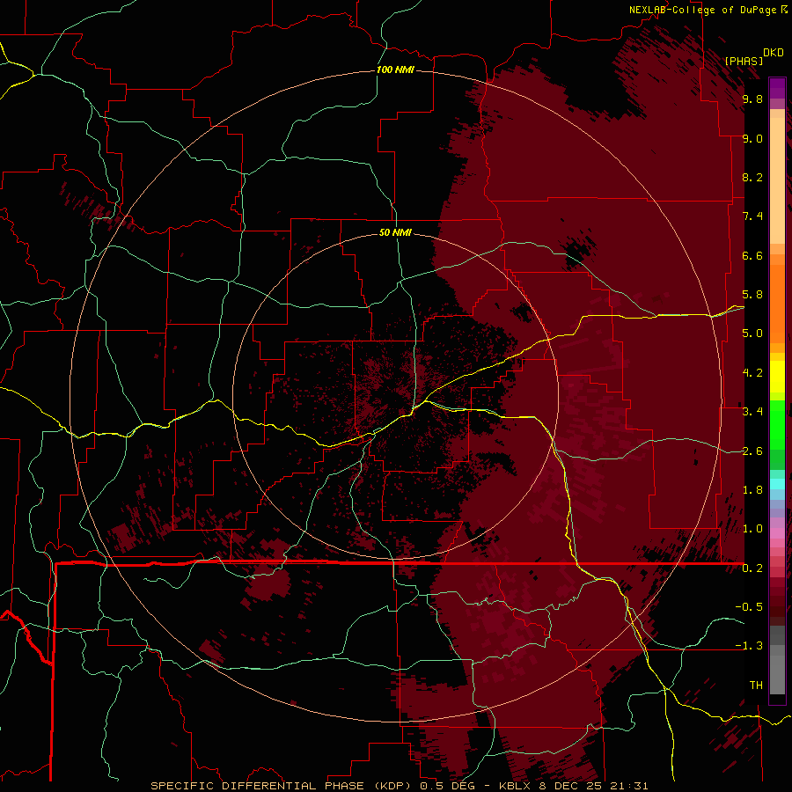This screenshot has height=792, width=792.
Task: Click the 9.0 legend value
Action: coord(752,138)
